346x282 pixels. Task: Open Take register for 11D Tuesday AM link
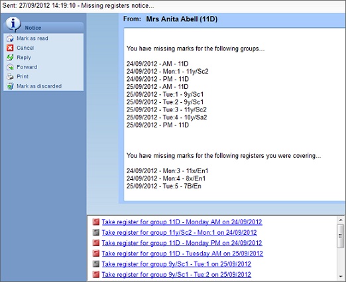(182, 253)
